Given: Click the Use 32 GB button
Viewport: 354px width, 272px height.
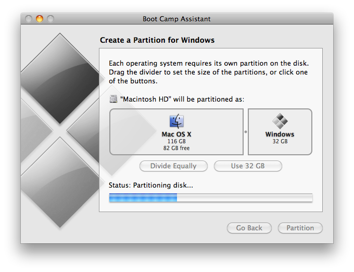Looking at the screenshot, I should (248, 166).
